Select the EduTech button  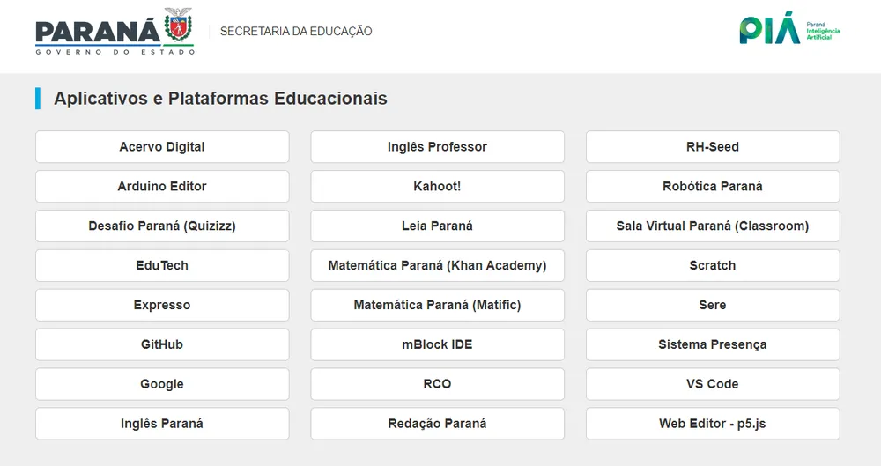[162, 266]
